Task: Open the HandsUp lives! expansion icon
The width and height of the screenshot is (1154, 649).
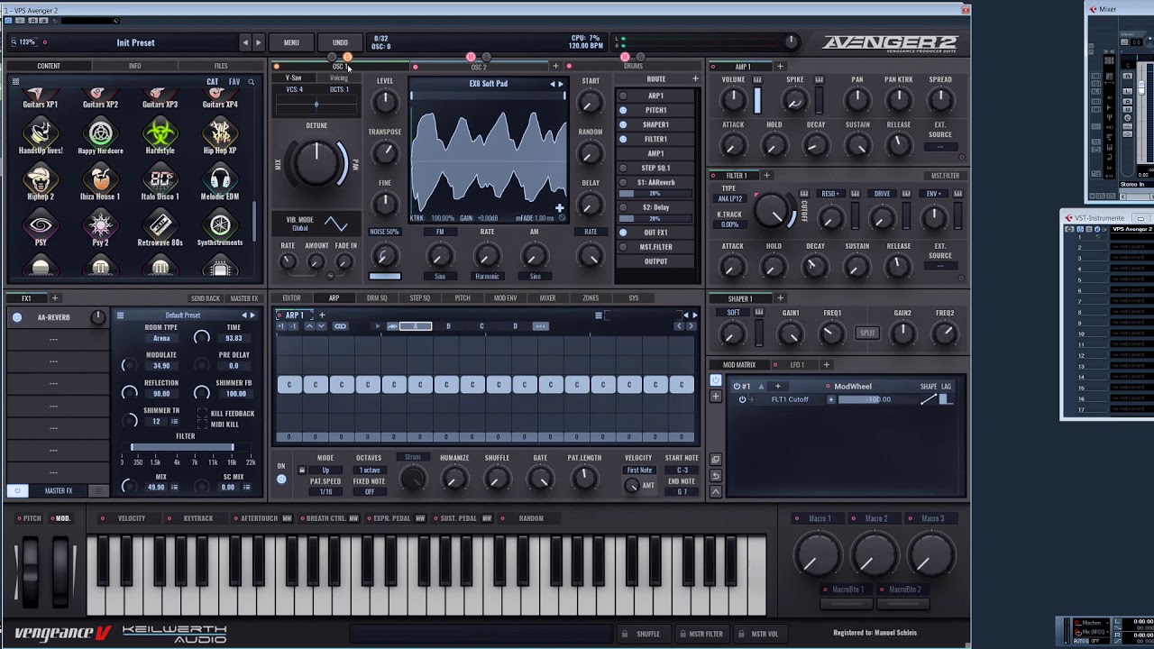Action: click(40, 133)
